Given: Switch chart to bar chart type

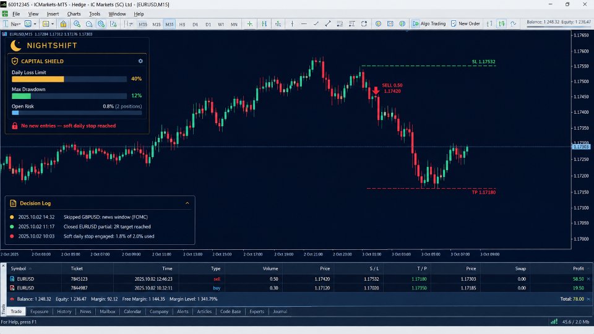Looking at the screenshot, I should [489, 24].
